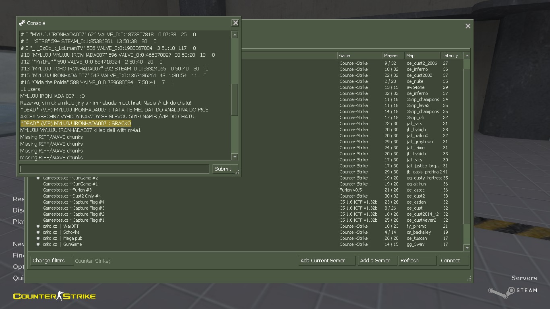Select server Gamesites.cz ^Capture Flag #4
This screenshot has height=309, width=550.
[73, 202]
